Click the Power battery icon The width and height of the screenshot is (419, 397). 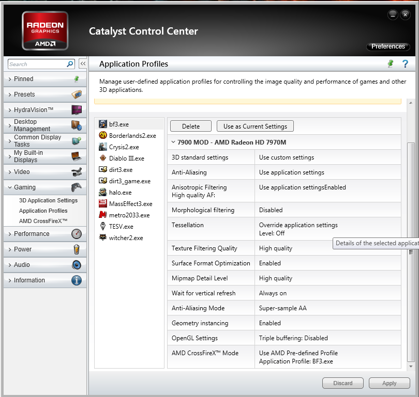point(77,249)
